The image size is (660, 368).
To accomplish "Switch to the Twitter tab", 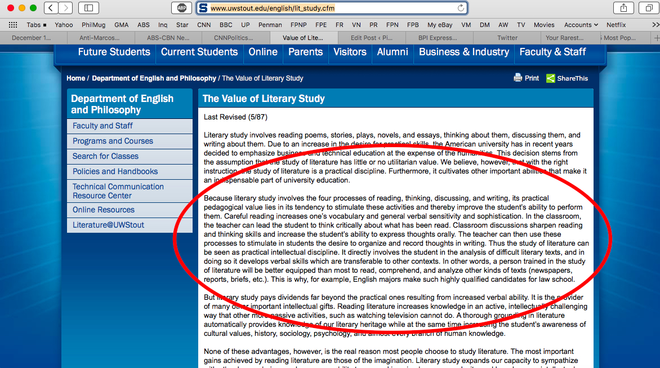I will [x=507, y=38].
